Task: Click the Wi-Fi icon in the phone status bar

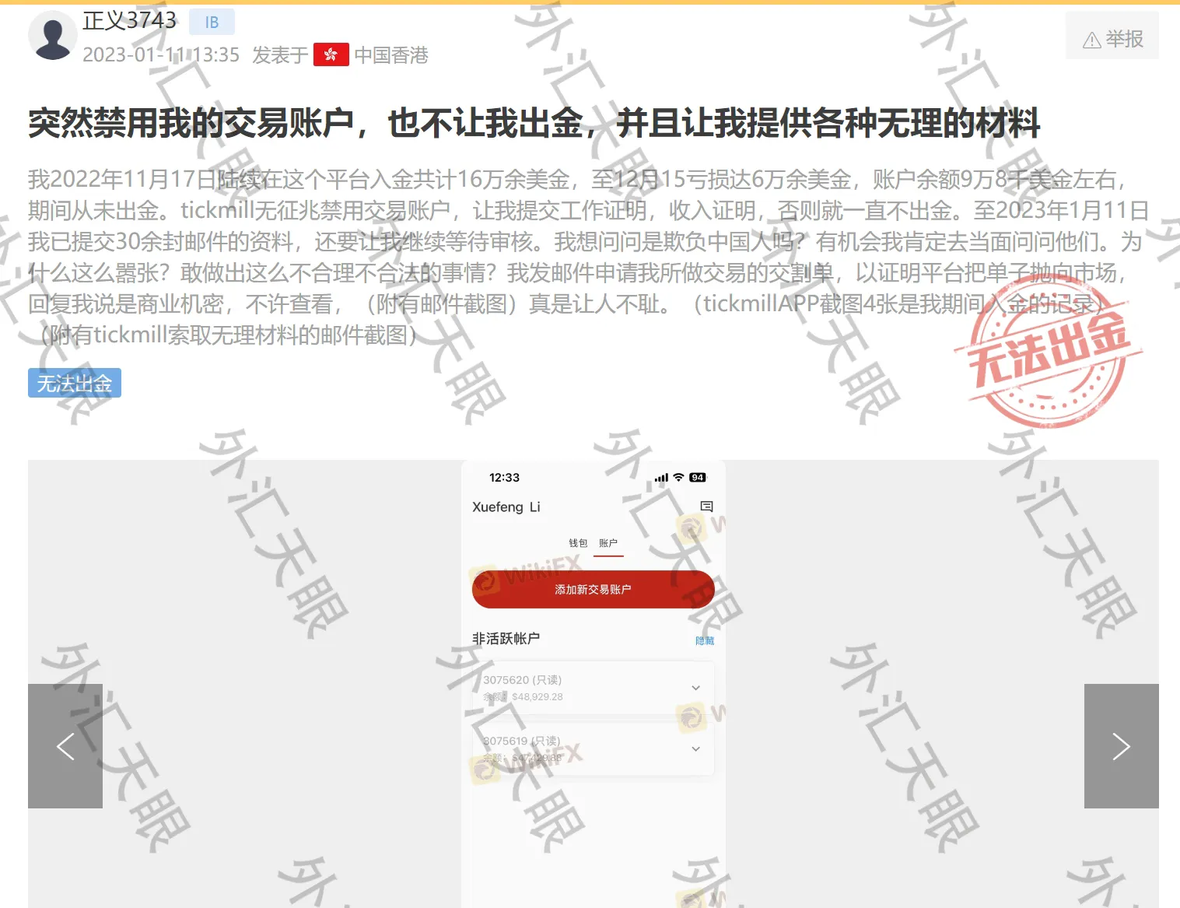Action: click(x=678, y=477)
